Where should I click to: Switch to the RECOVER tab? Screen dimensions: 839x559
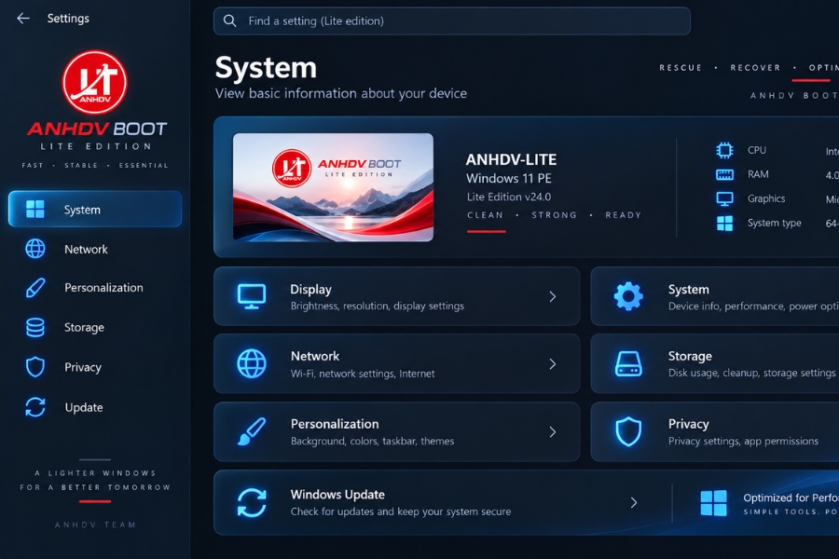[755, 68]
